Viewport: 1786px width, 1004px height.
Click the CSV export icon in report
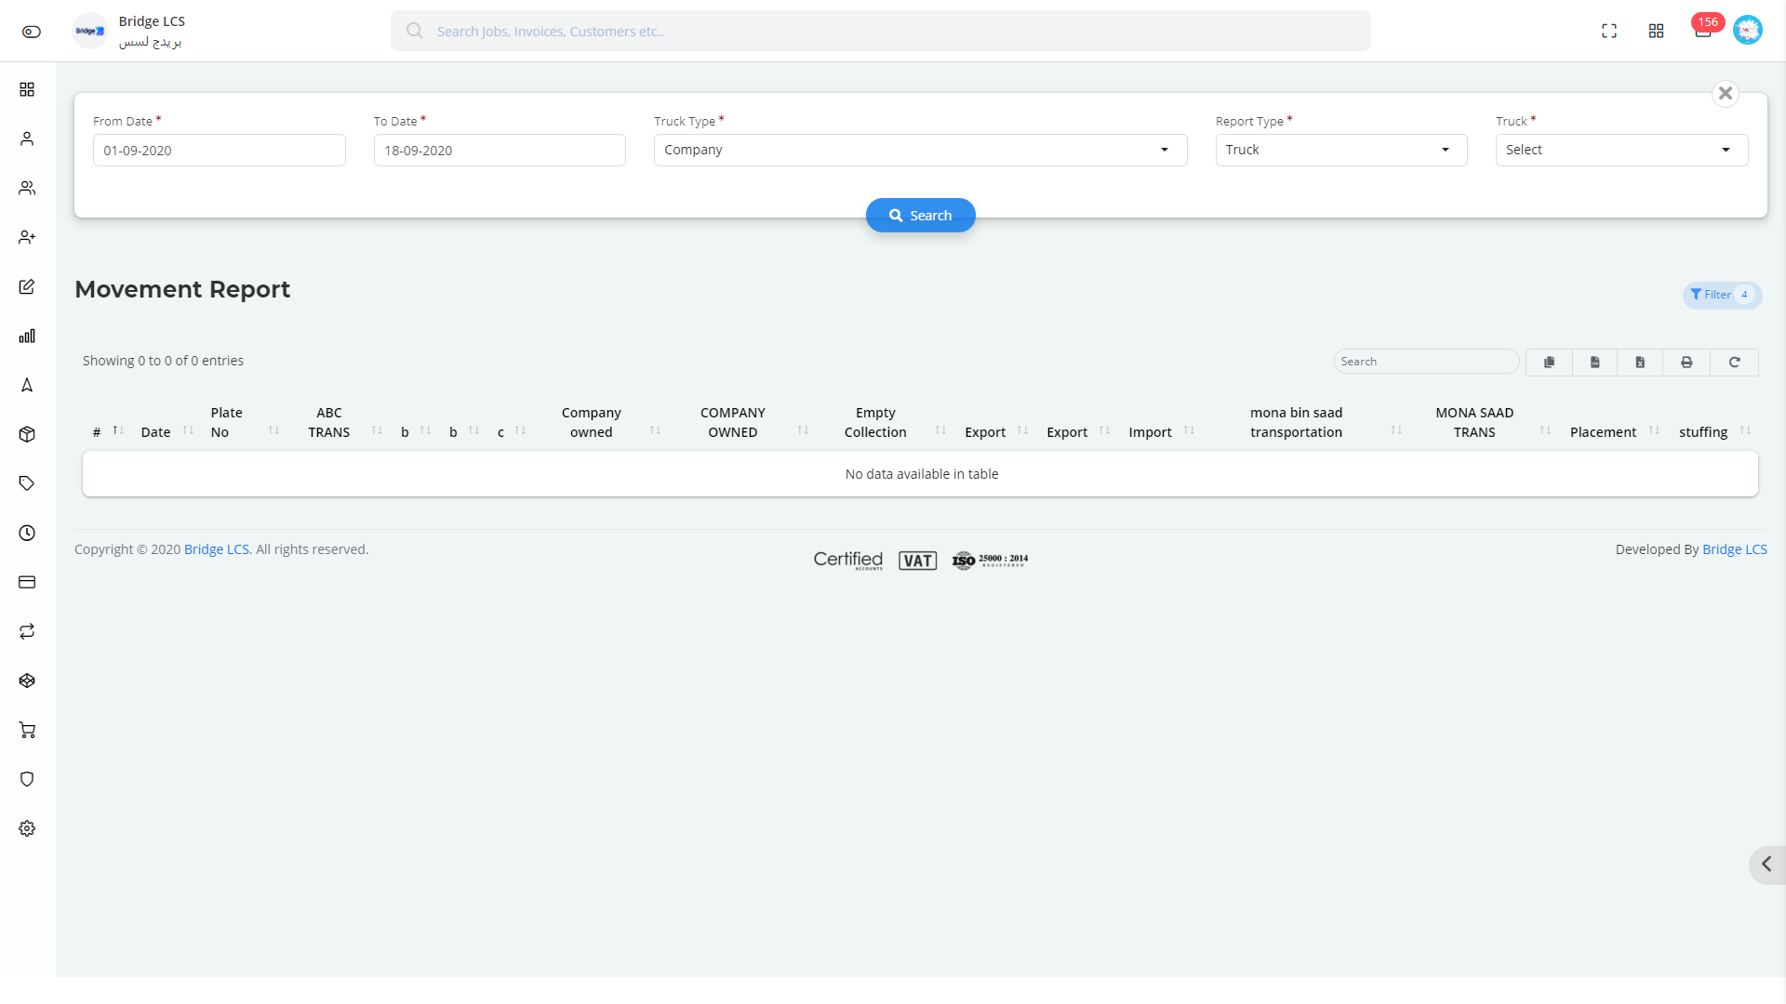click(1594, 362)
